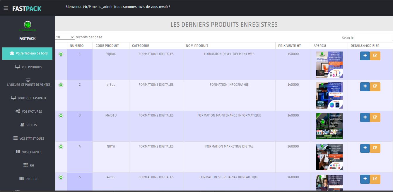393x192 pixels.
Task: Open VOS FACTURES in the sidebar
Action: (x=29, y=112)
